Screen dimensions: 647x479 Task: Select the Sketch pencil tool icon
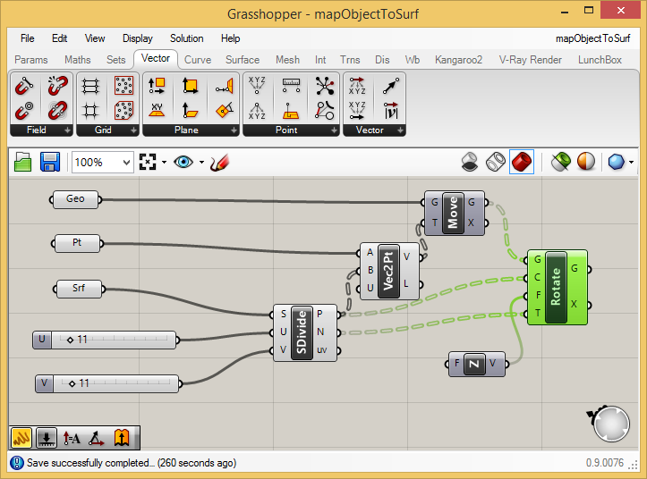click(219, 163)
